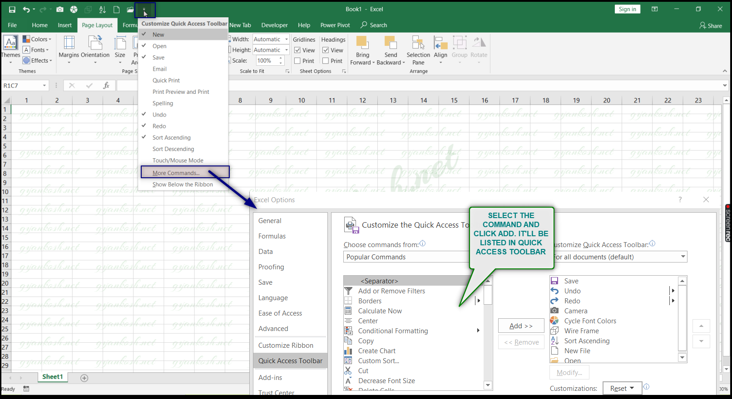Uncheck Open in Customize Quick Access Toolbar menu
The height and width of the screenshot is (399, 732).
point(183,46)
